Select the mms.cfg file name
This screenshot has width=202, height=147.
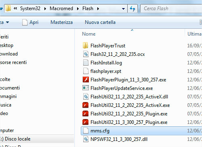click(100, 131)
